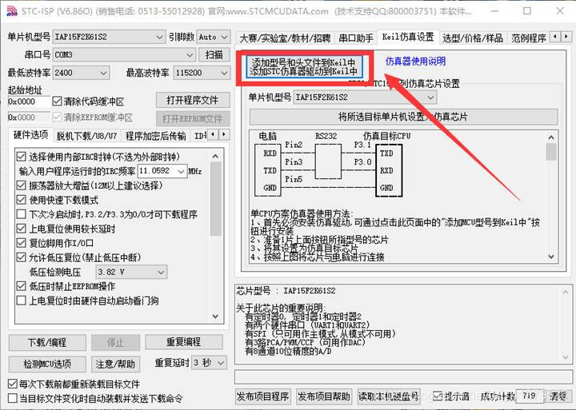
Task: Maximize the STC-ISP window
Action: 527,11
